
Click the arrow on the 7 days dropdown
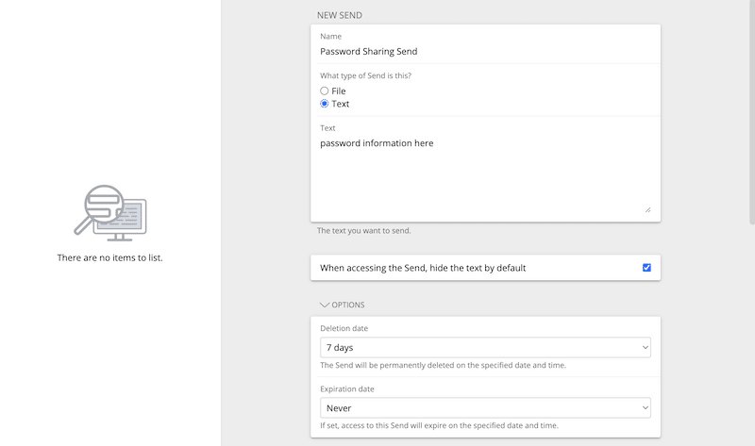point(646,347)
